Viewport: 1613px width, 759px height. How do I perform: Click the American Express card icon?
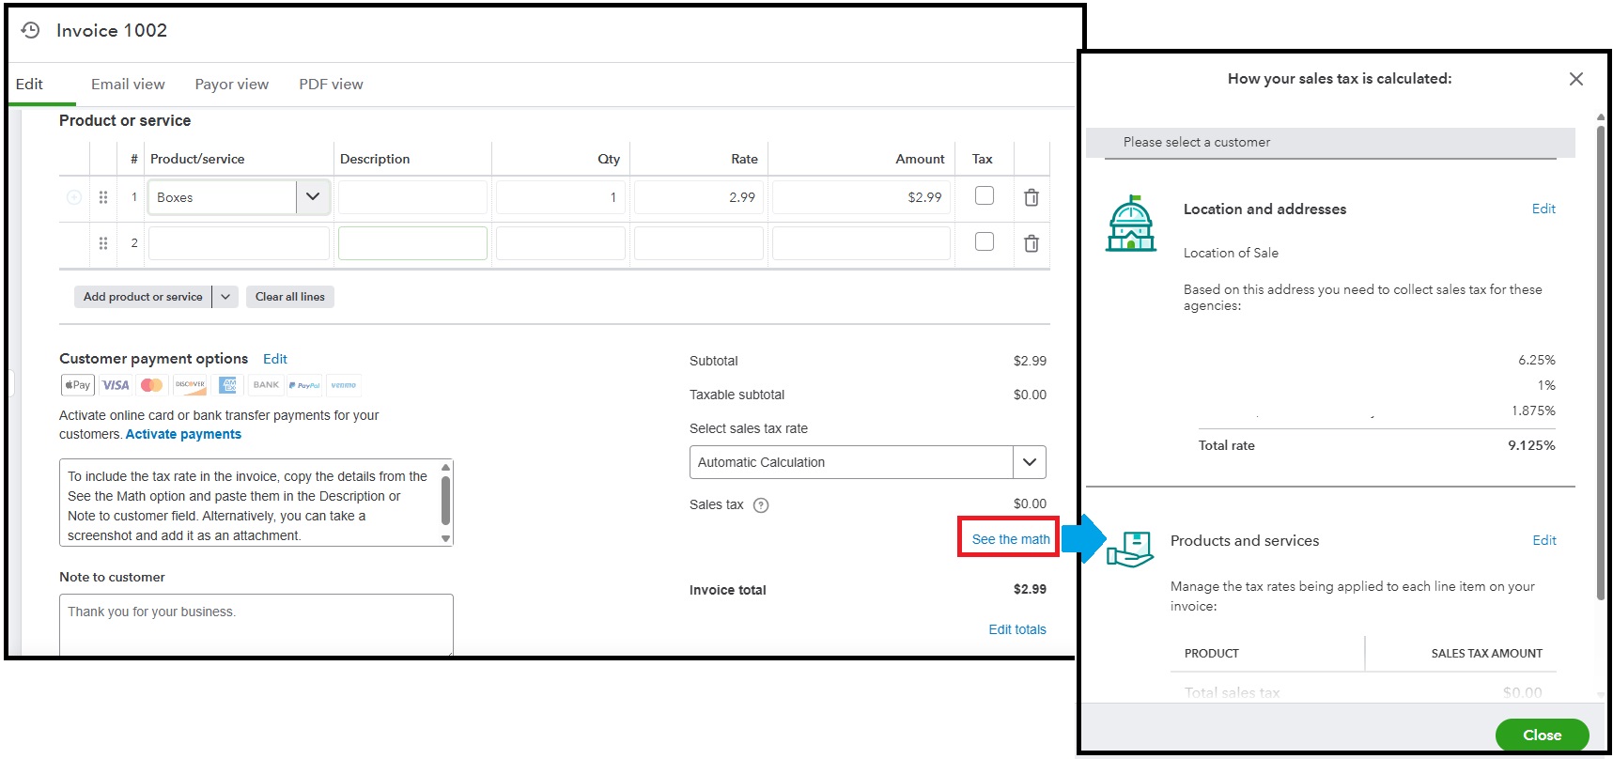[x=227, y=385]
